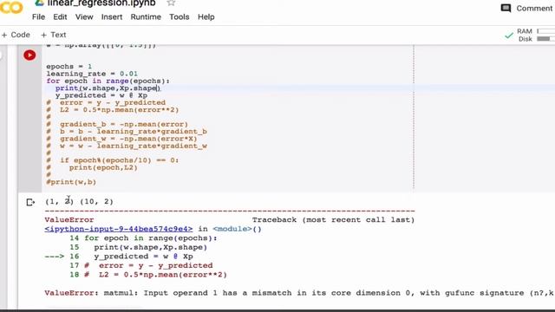Click the commented 'L2 = 0.5*np.mean(error**2)' editor line

pos(113,110)
